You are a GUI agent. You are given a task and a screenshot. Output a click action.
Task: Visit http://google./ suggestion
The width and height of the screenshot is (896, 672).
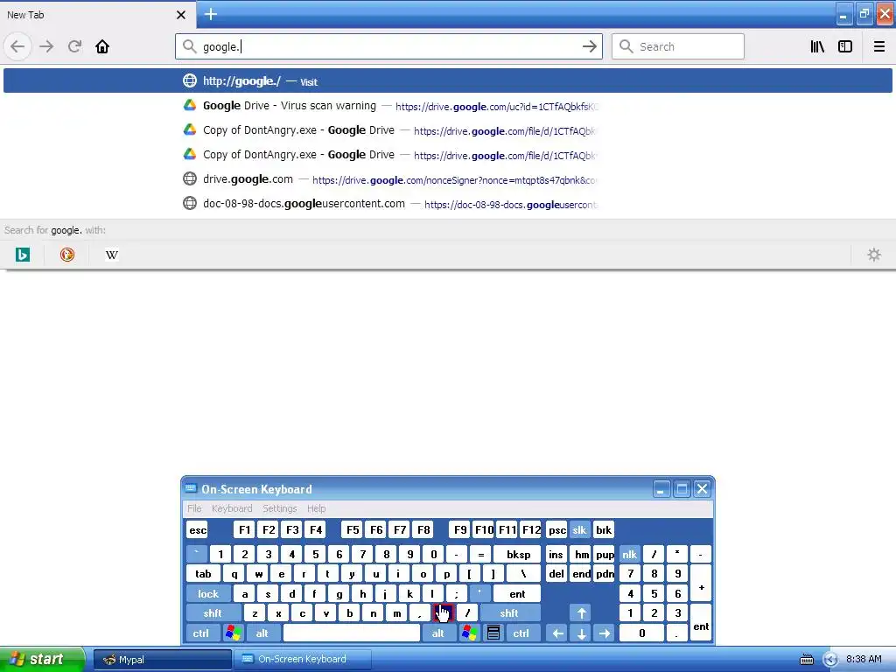click(x=448, y=80)
